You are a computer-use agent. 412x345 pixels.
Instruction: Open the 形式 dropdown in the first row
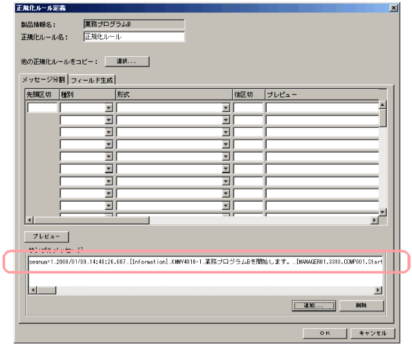click(226, 108)
